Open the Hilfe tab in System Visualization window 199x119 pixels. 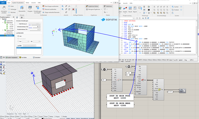pos(39,3)
